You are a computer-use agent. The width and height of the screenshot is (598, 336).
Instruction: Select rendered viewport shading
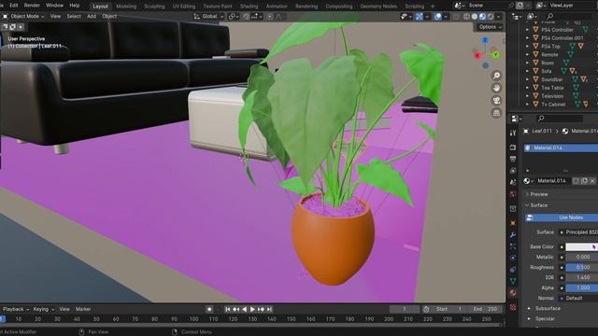click(491, 17)
